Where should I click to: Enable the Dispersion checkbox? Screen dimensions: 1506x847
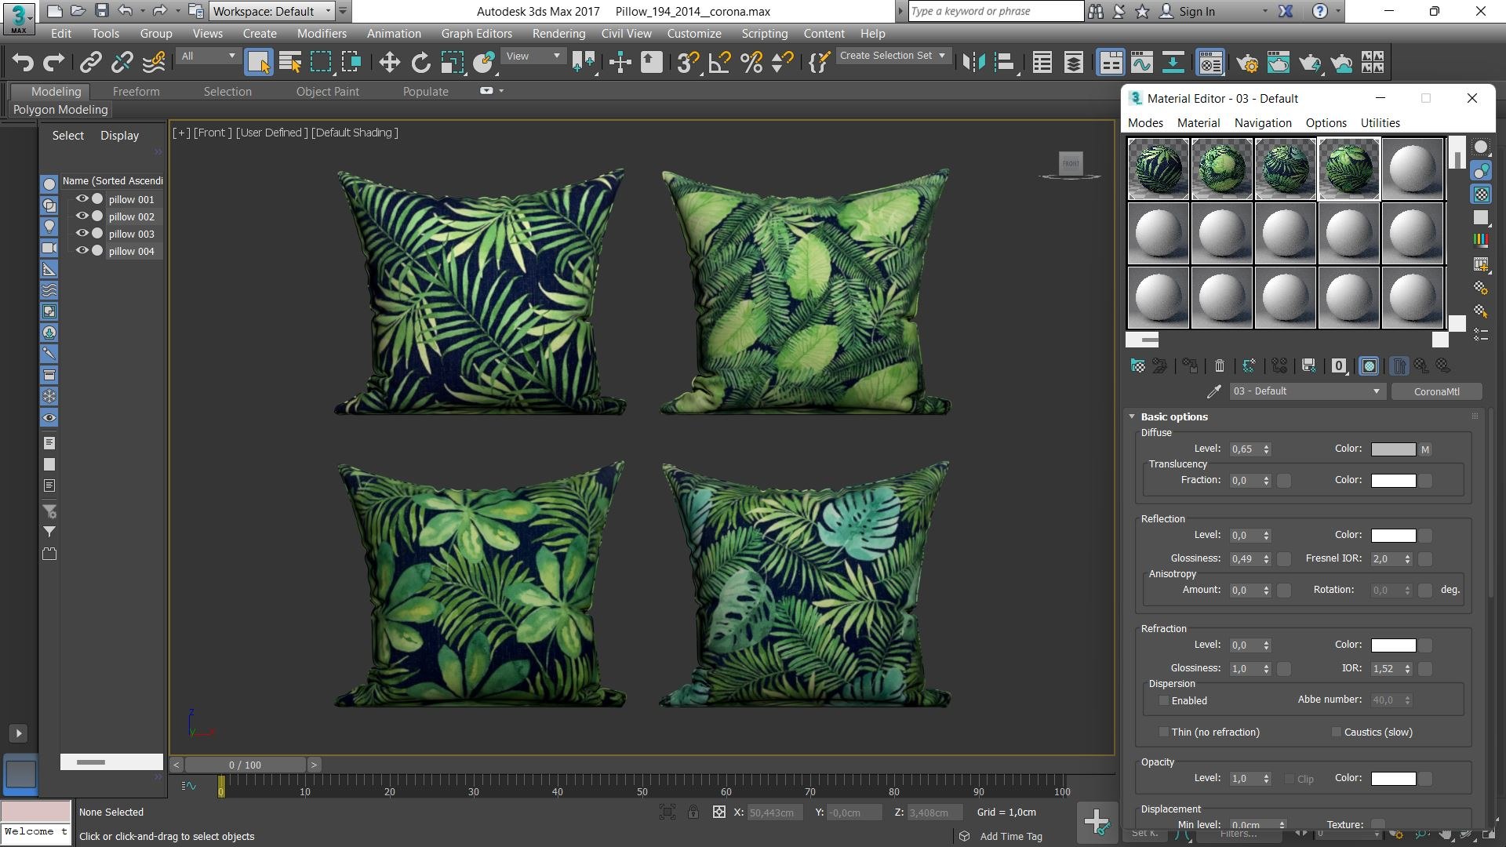(x=1164, y=700)
